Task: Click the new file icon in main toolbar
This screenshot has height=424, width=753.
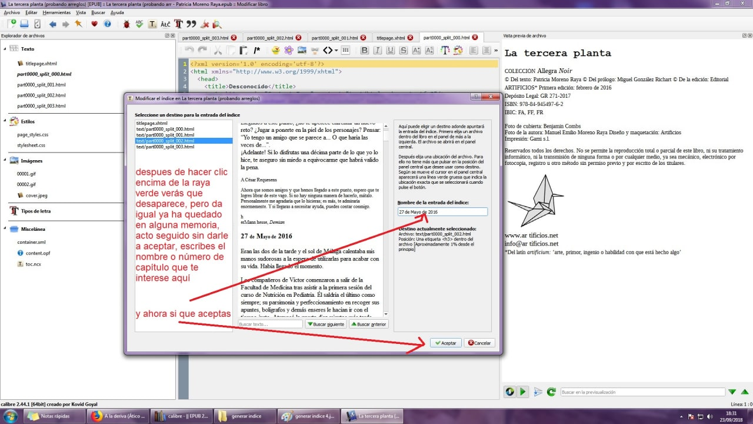Action: (12, 24)
